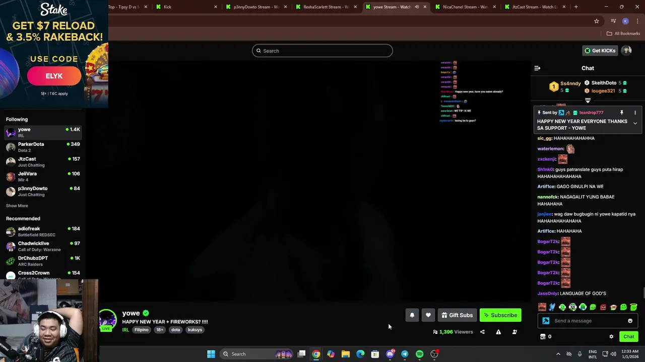The image size is (645, 362).
Task: Open Chadwicklive recommended channel
Action: pos(43,246)
